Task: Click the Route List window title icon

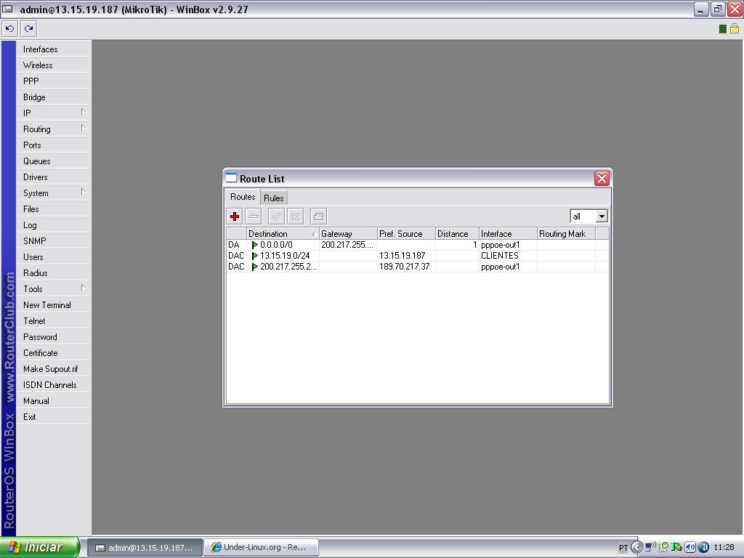Action: [231, 179]
